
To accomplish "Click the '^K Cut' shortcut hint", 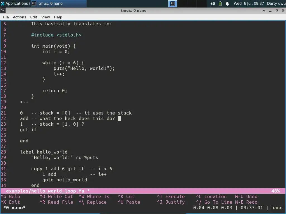I will click(126, 196).
